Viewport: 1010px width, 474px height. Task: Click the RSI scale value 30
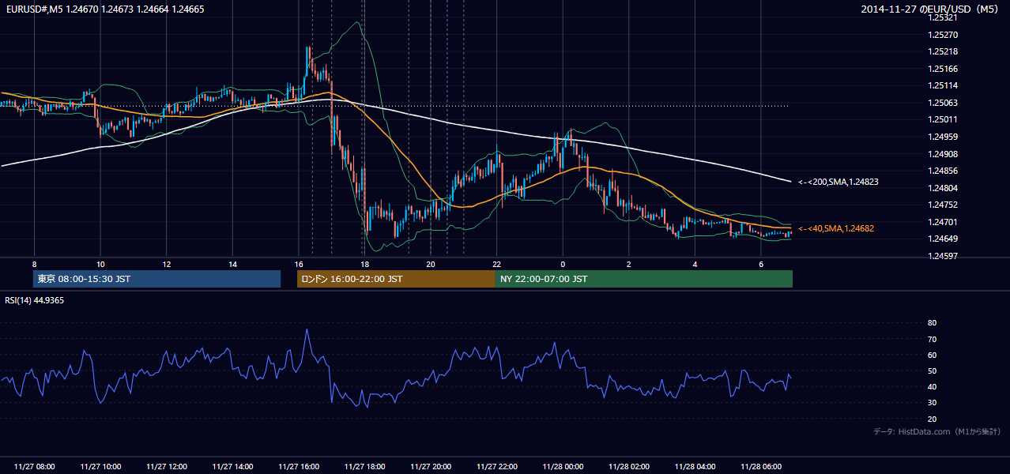pos(933,403)
